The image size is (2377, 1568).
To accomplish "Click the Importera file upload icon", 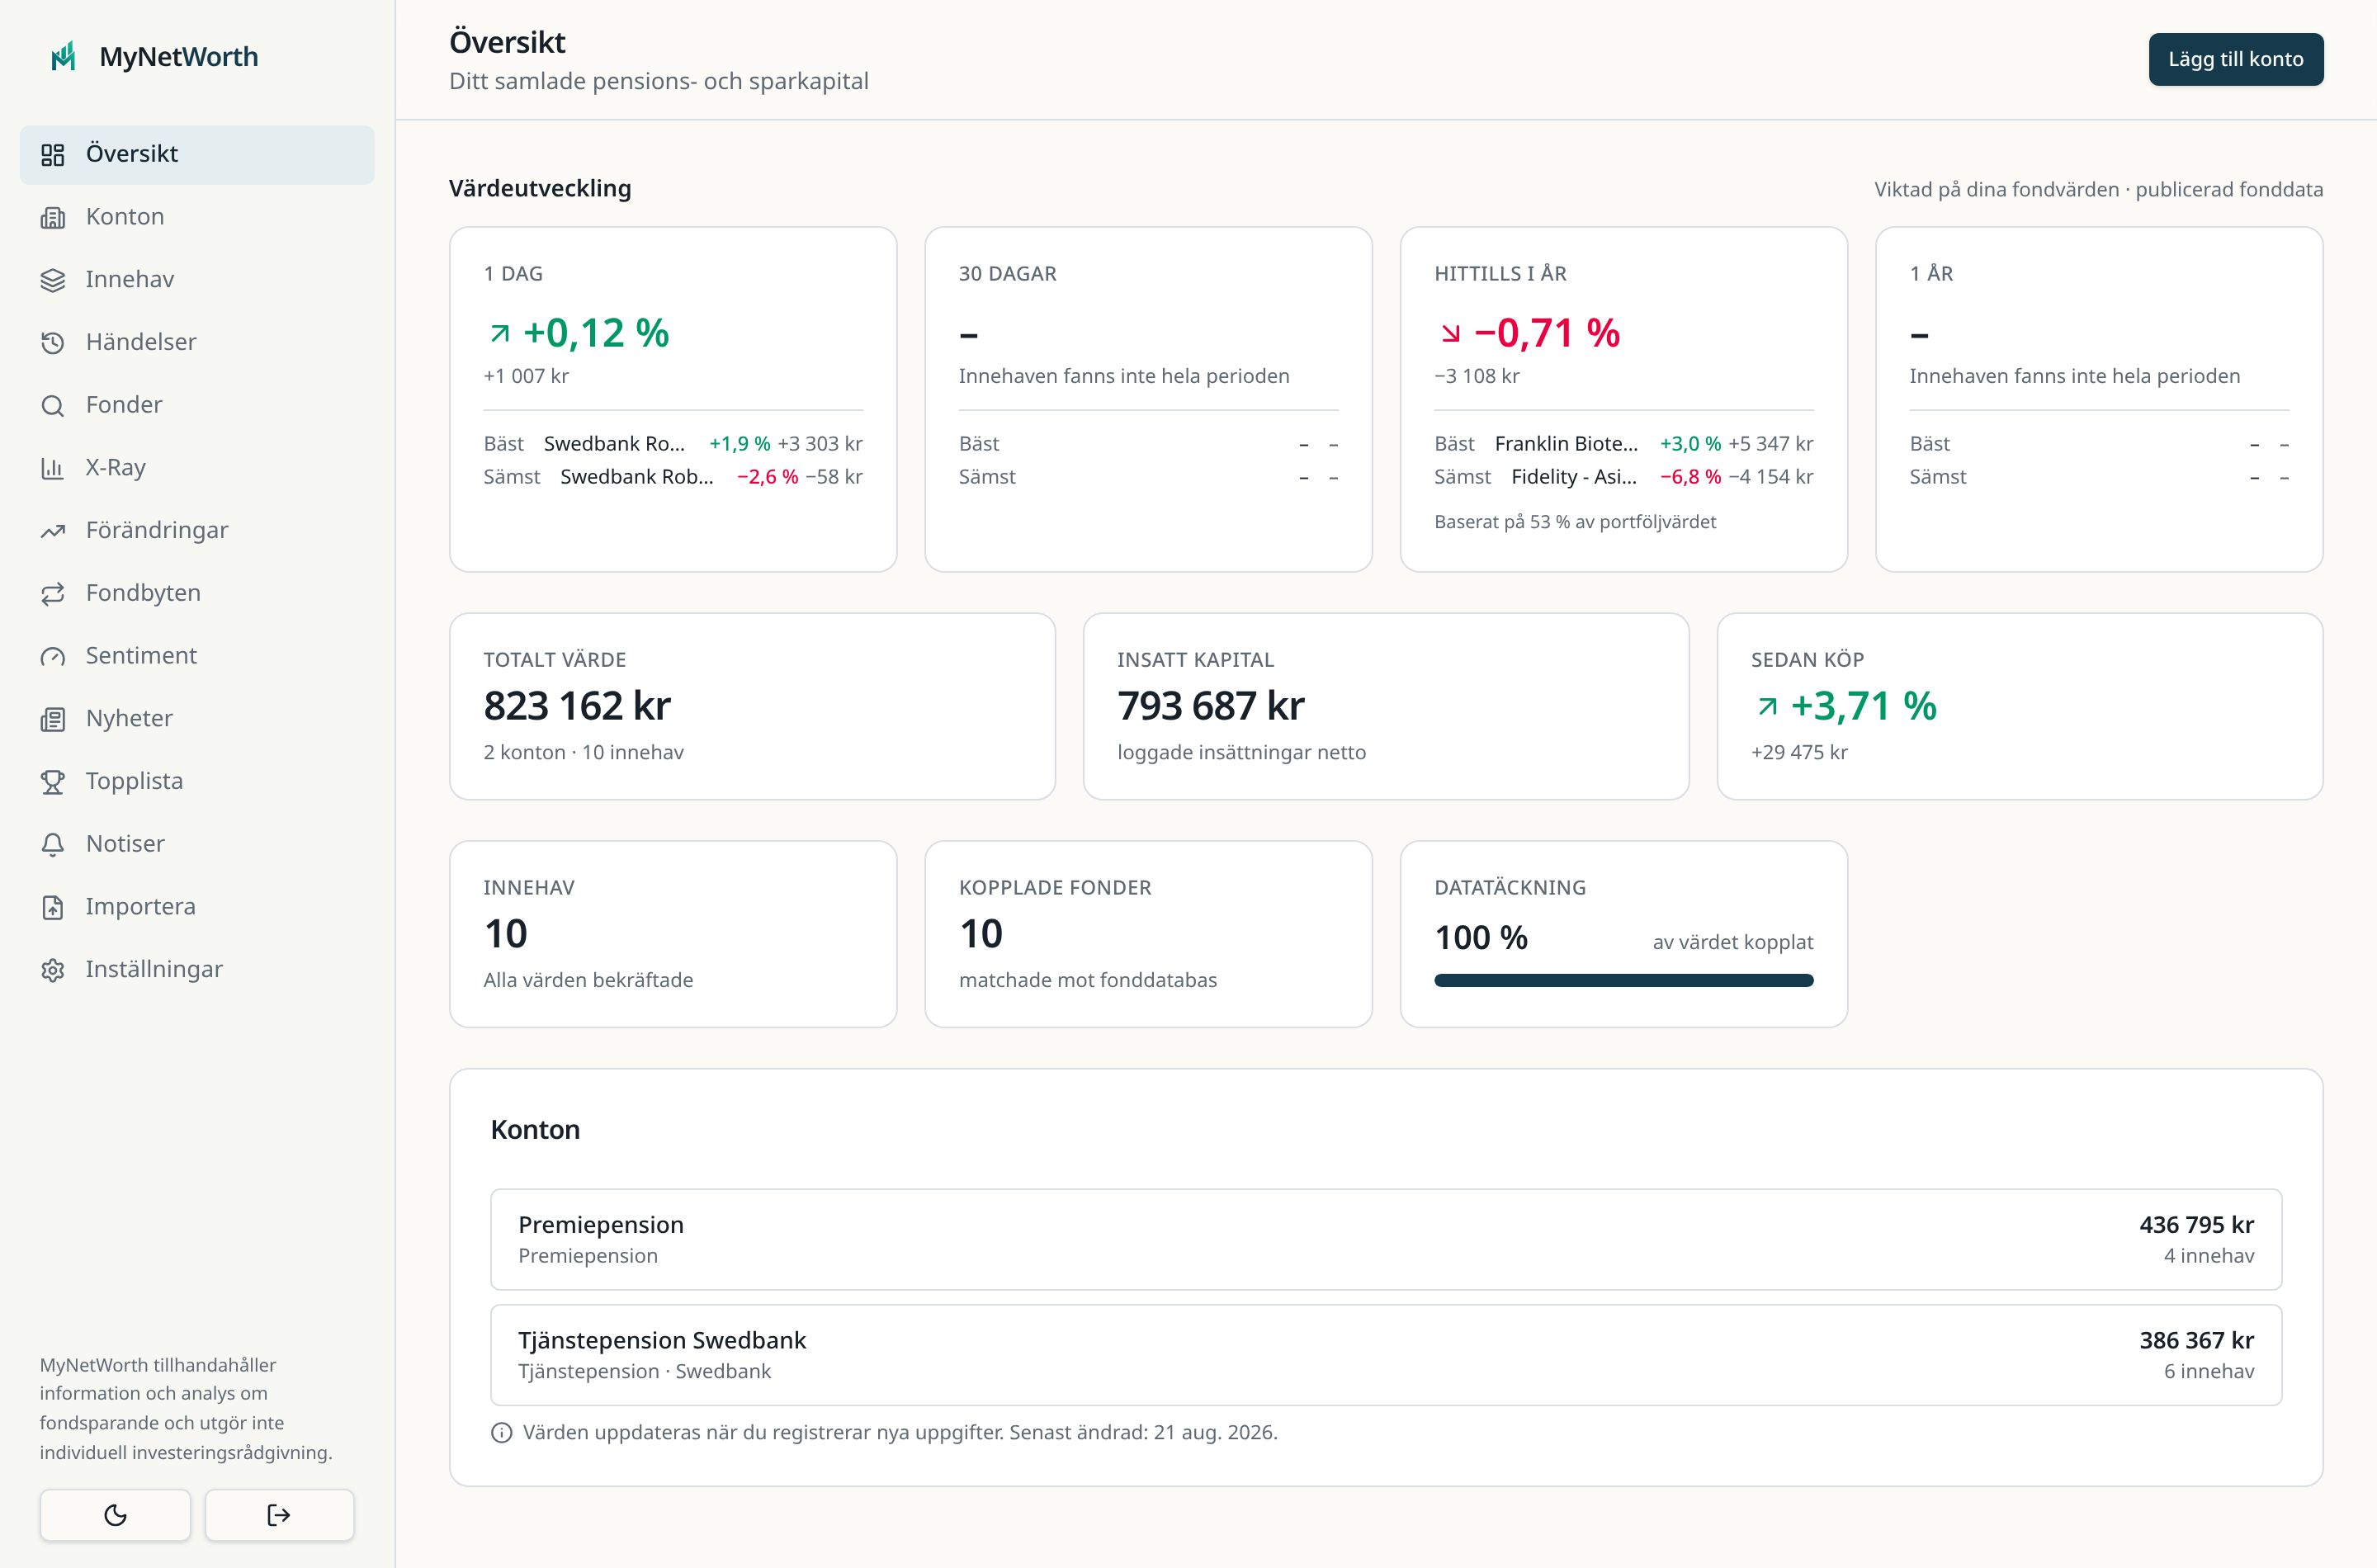I will coord(53,907).
